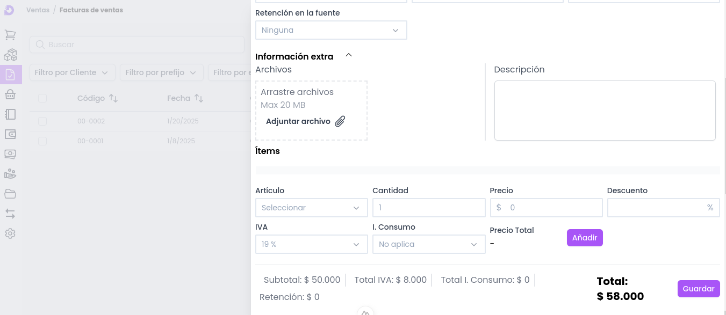Check the box for invoice 00-0001
The image size is (726, 315).
(x=42, y=141)
